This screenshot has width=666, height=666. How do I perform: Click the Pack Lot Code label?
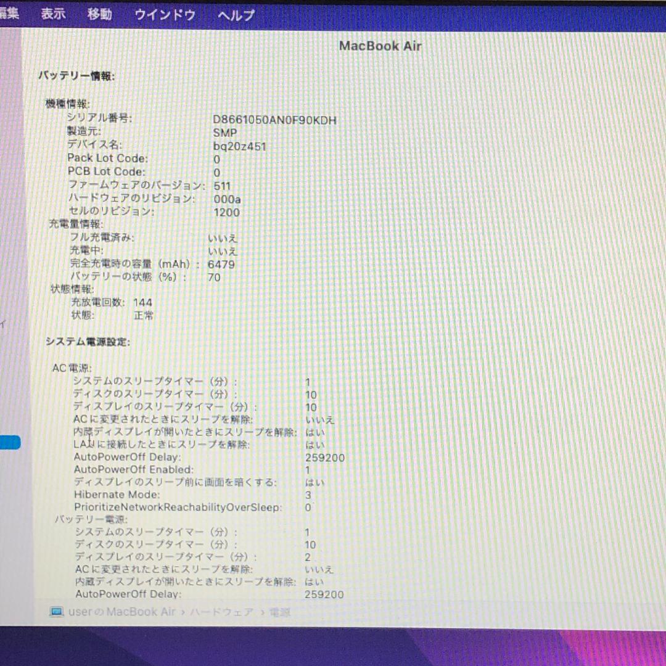coord(107,158)
